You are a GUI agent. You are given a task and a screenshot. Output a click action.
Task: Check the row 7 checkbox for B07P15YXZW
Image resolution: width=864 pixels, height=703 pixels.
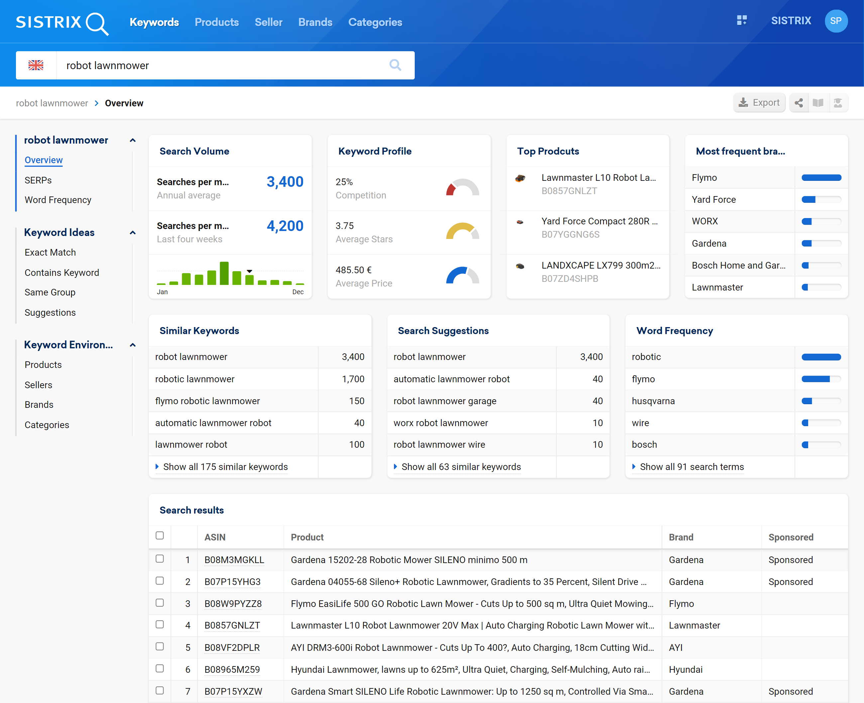point(160,690)
